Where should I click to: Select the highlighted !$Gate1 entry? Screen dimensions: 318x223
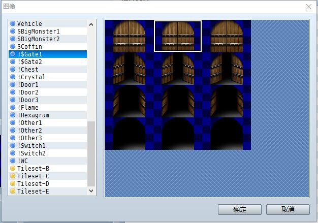(x=48, y=54)
